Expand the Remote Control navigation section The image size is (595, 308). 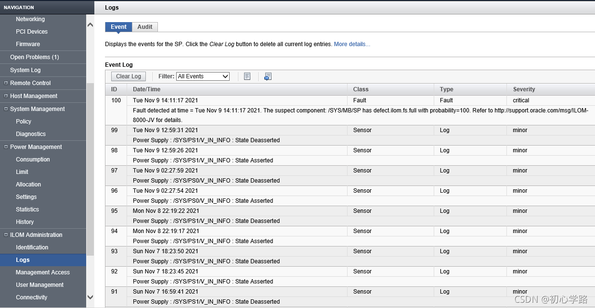(6, 83)
